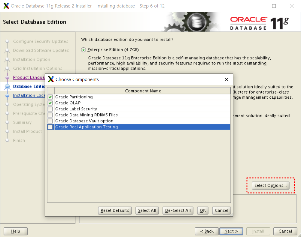Click the Help button
Image resolution: width=301 pixels, height=237 pixels.
coord(16,231)
